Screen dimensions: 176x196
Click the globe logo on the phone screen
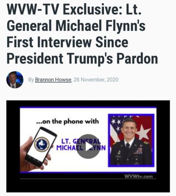pos(42,144)
